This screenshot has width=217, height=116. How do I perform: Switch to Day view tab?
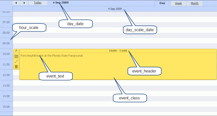[x=162, y=3]
